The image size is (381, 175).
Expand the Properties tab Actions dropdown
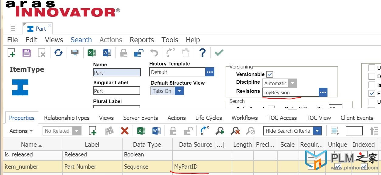click(x=21, y=131)
